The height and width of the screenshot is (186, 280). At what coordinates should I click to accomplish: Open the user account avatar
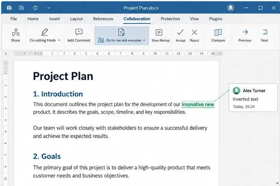tap(230, 8)
